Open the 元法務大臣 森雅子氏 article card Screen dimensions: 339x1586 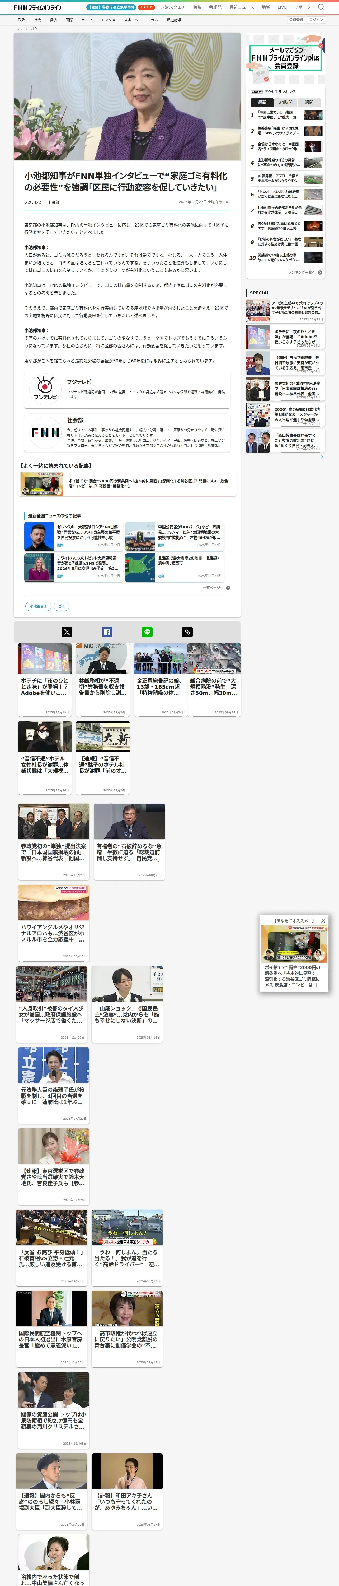point(54,1085)
